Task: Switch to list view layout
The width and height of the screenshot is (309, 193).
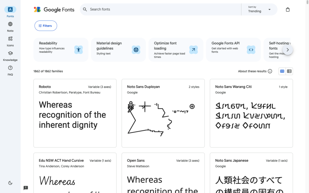Action: 289,71
